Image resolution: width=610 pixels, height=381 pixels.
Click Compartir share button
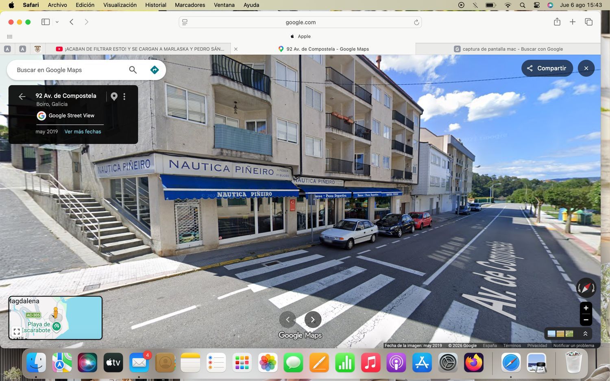coord(547,68)
